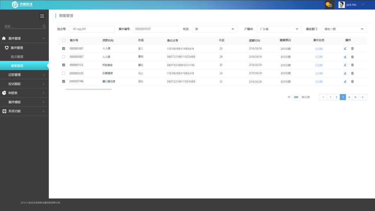Expand the 系统功能 sidebar chevron
Screen dimensions: 375x211
(x=44, y=111)
